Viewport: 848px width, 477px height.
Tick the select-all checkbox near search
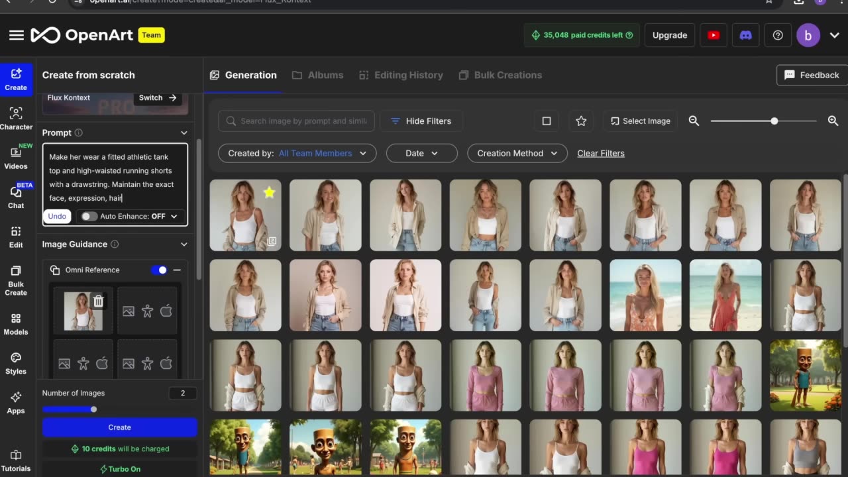pyautogui.click(x=547, y=121)
